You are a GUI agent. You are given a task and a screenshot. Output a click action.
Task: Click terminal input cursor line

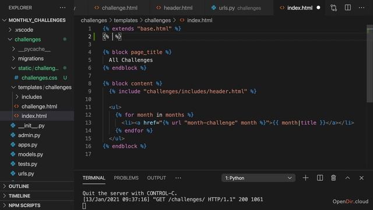[x=84, y=206]
